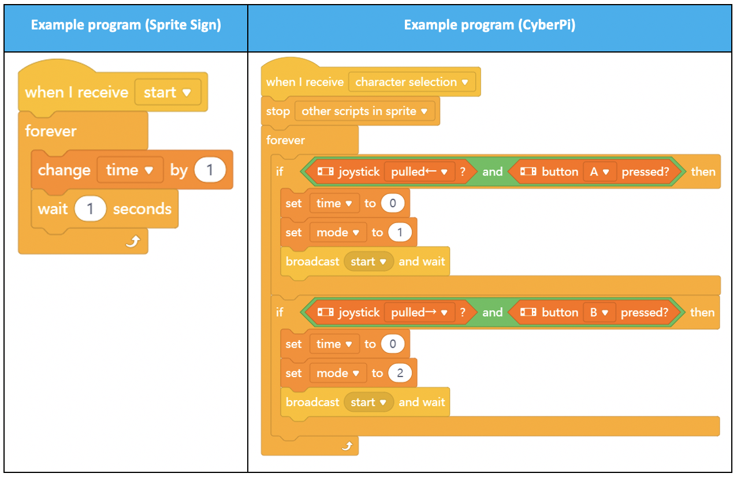
Task: Open 'start' dropdown in first broadcast block
Action: pos(368,262)
